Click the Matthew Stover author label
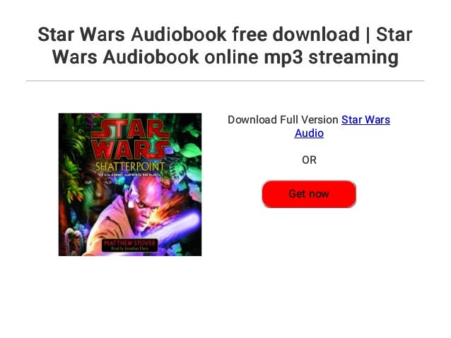451x338 pixels. pos(129,243)
